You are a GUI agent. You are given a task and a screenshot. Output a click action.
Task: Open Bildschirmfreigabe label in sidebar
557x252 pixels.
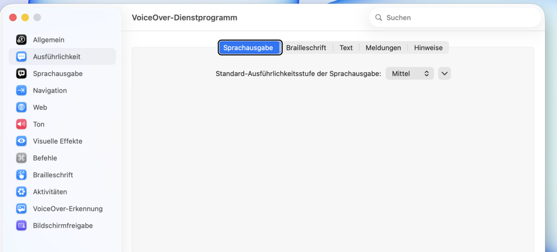click(x=63, y=226)
